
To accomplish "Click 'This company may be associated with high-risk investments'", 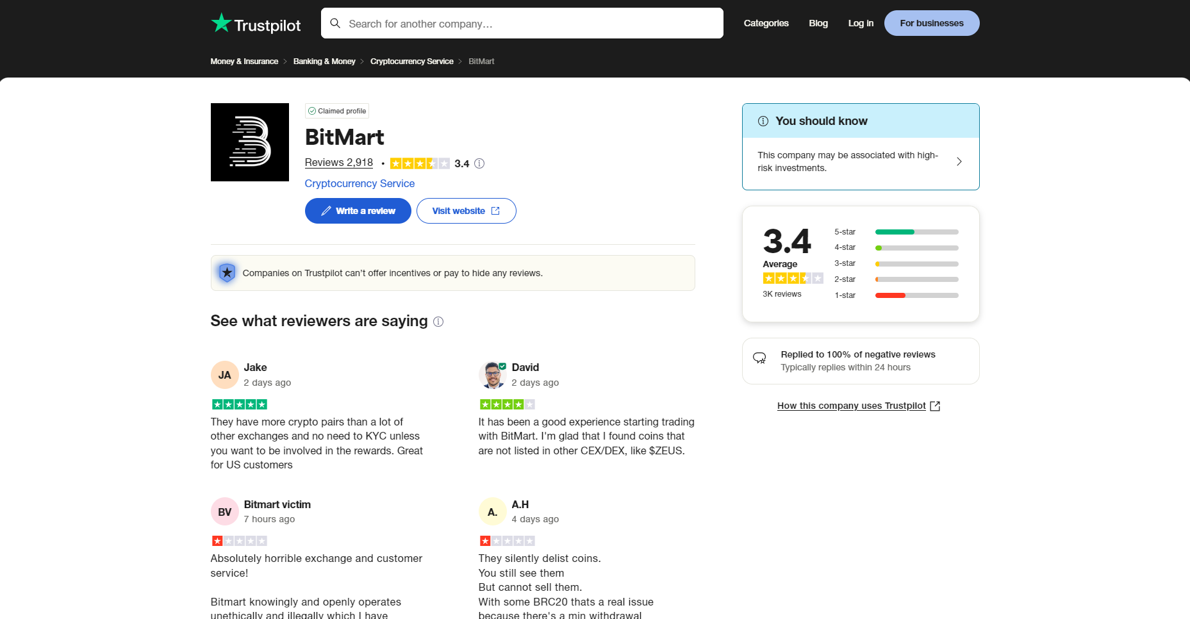I will tap(848, 161).
